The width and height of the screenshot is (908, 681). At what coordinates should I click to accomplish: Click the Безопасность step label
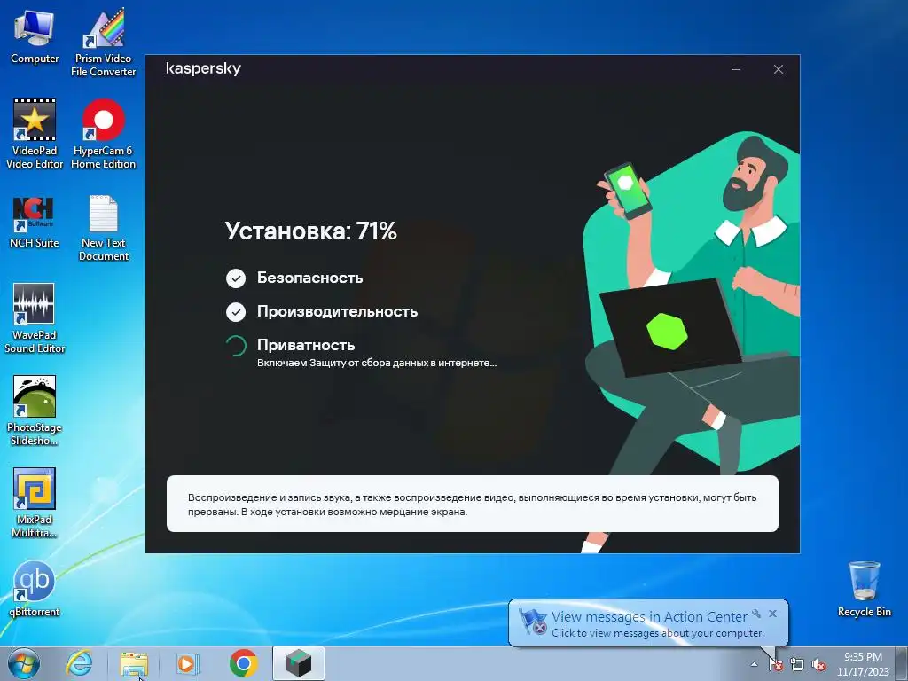pyautogui.click(x=309, y=278)
